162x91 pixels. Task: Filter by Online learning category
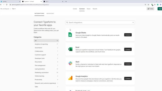tap(46, 76)
